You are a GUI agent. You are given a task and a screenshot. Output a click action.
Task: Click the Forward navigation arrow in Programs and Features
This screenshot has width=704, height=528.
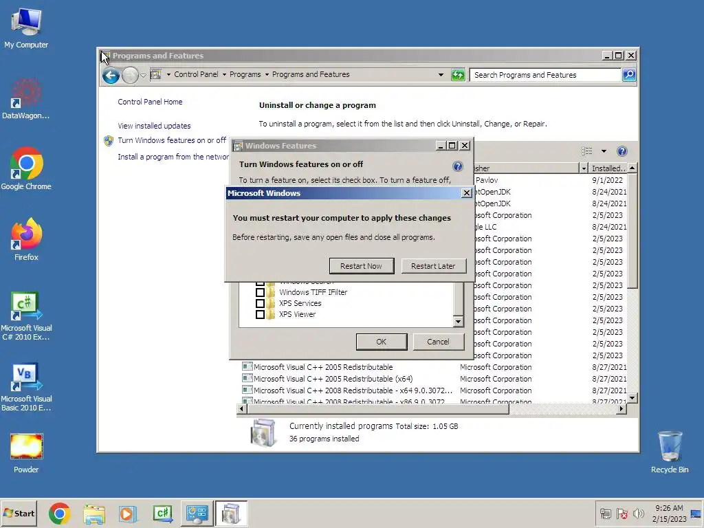tap(130, 75)
